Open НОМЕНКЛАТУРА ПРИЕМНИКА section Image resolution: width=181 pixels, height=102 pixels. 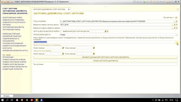(x=13, y=20)
